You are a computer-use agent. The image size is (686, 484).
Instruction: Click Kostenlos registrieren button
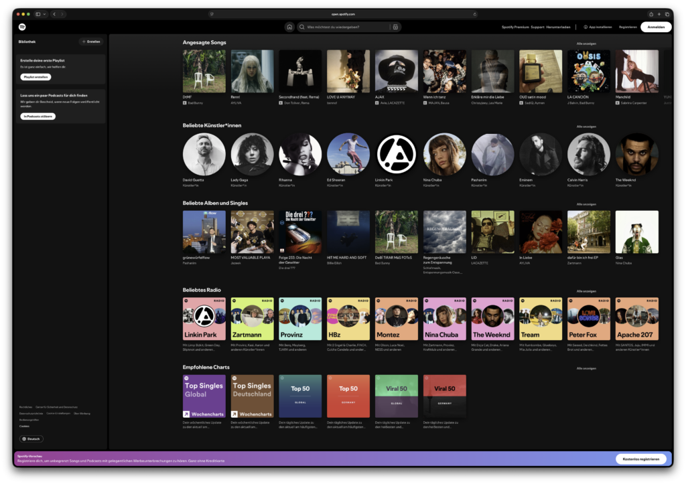coord(641,459)
